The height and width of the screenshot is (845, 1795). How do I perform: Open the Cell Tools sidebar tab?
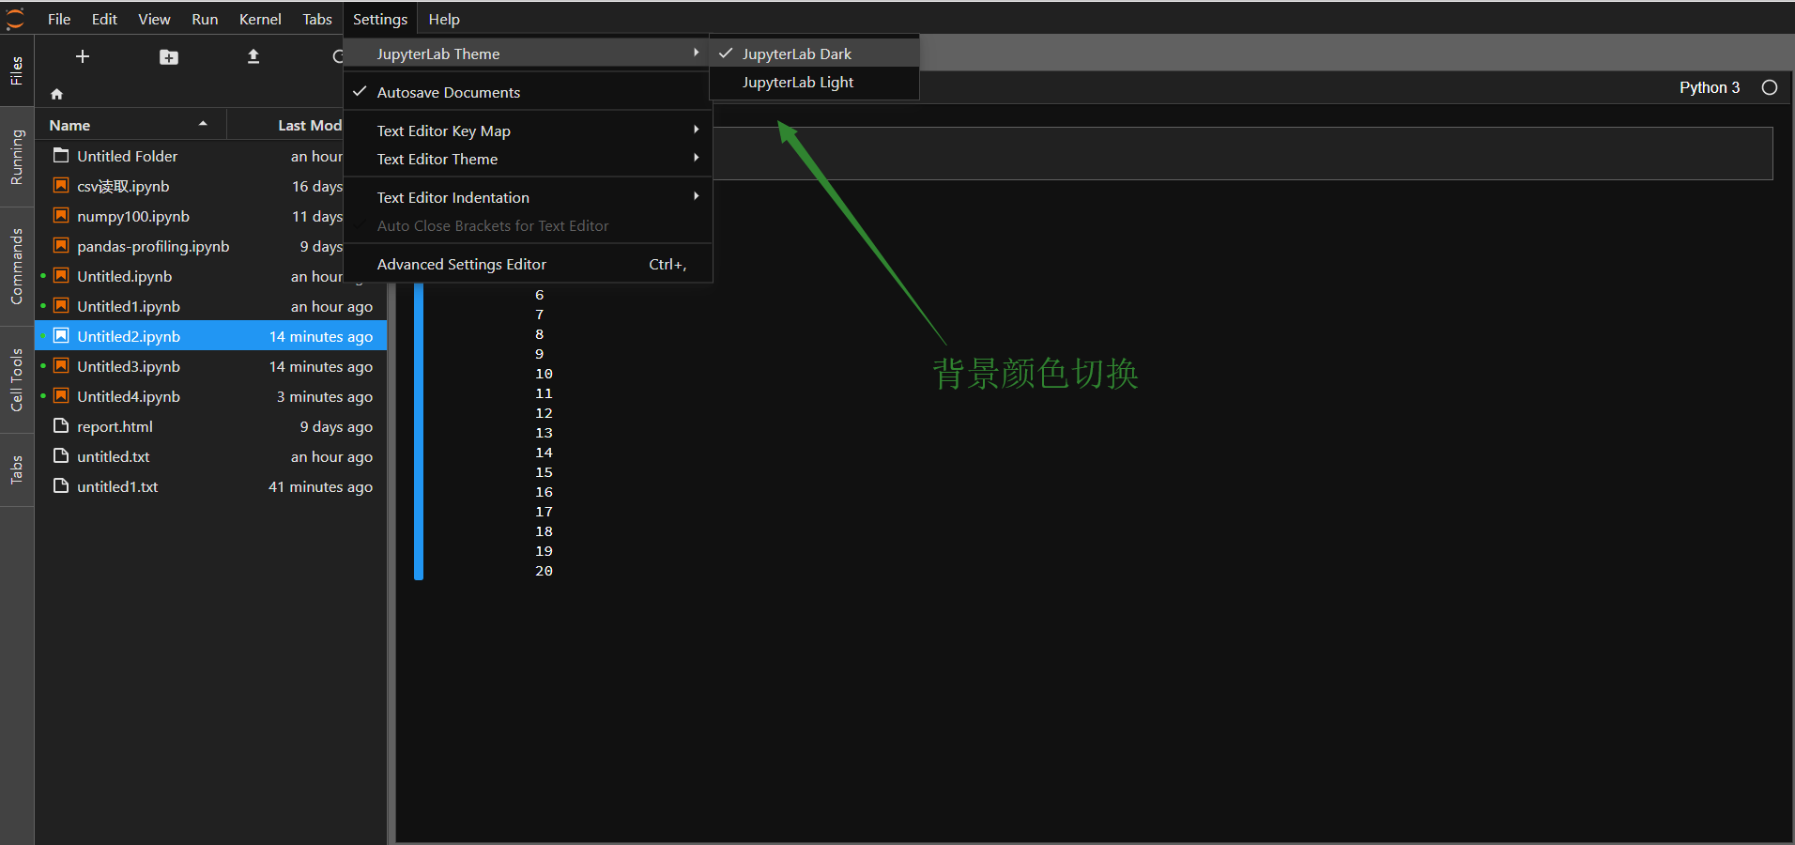tap(17, 379)
